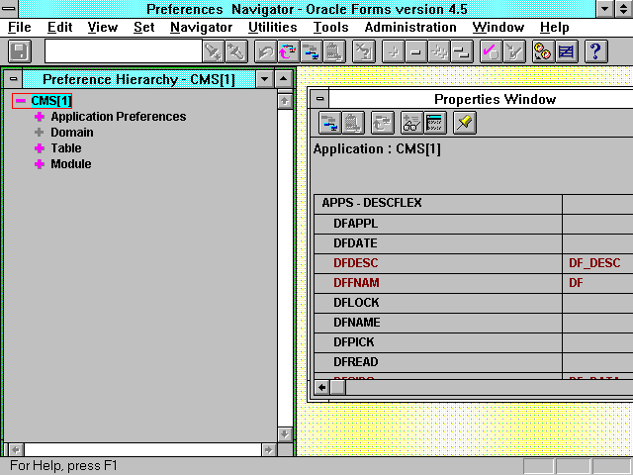Click the hierarchy panel's down scroll arrow
Viewport: 633px width, 475px height.
285,433
